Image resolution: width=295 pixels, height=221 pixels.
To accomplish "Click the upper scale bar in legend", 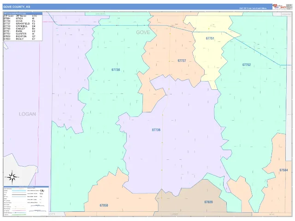I will (37, 206).
